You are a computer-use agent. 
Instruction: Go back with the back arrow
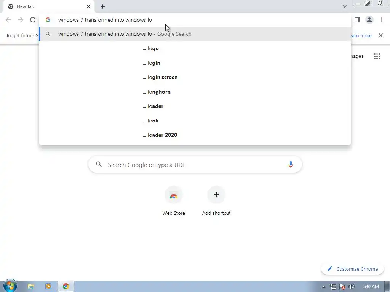(x=8, y=20)
